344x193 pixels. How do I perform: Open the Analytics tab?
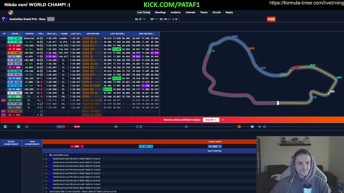175,12
